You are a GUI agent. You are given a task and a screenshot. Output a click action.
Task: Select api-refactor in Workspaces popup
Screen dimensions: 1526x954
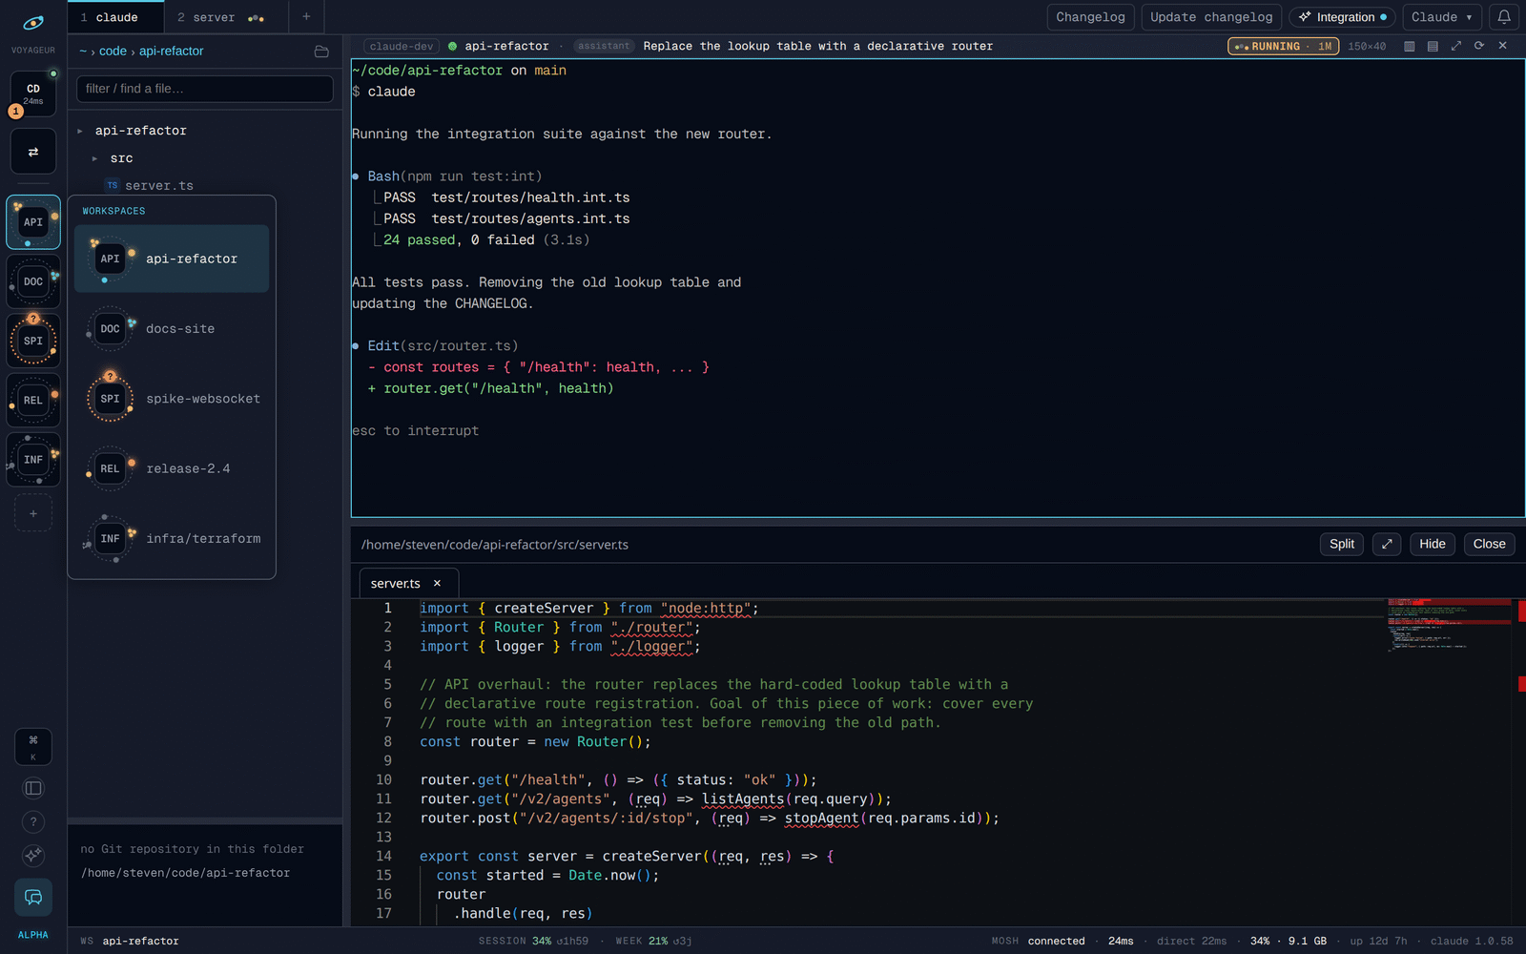[172, 259]
